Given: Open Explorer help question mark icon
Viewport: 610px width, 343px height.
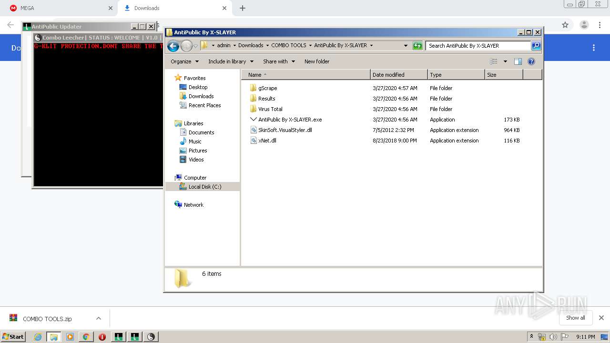Looking at the screenshot, I should point(531,61).
